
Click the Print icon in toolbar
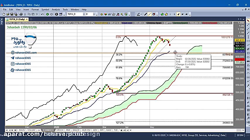pos(21,14)
